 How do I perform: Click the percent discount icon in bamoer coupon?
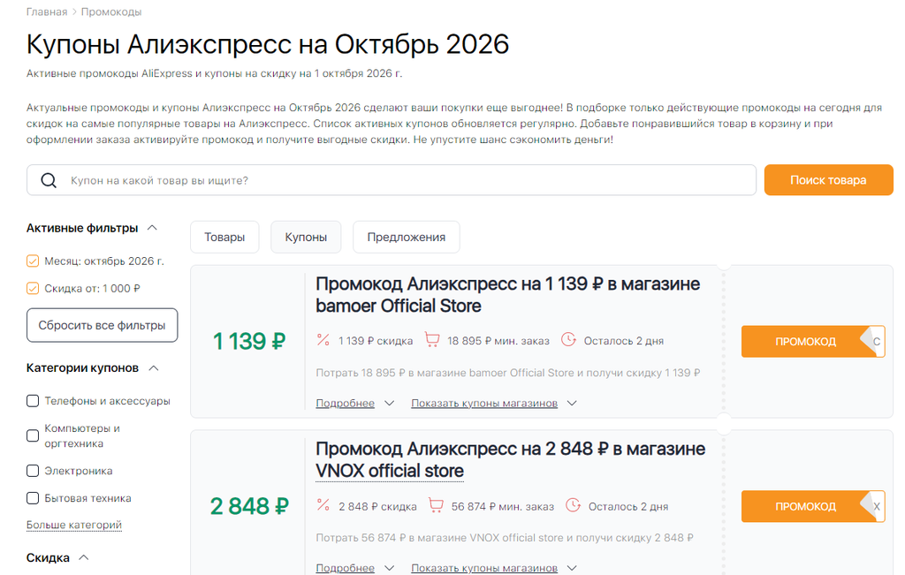(x=323, y=340)
